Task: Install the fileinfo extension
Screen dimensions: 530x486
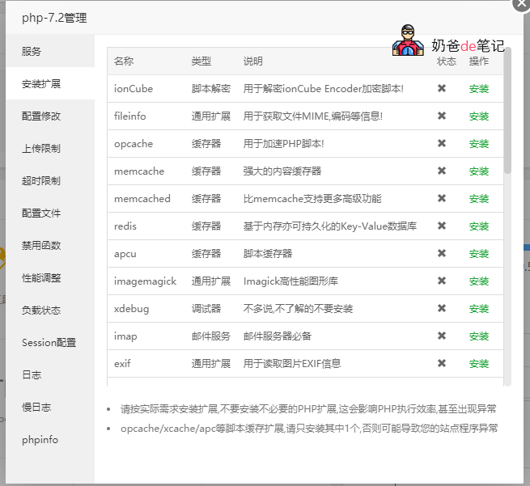Action: pos(479,116)
